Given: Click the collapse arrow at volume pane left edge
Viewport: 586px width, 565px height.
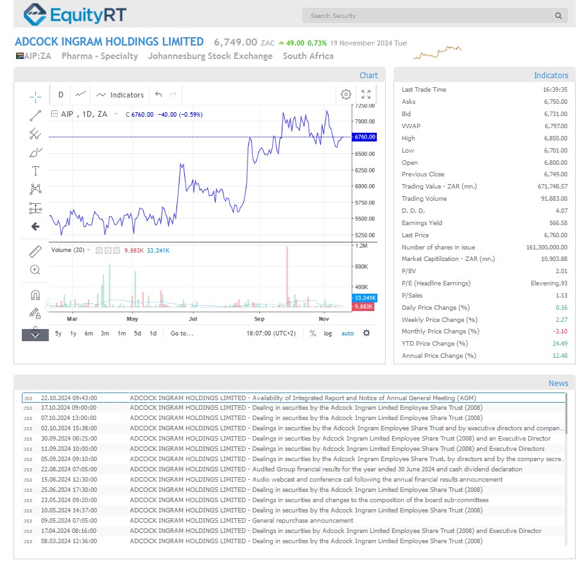Looking at the screenshot, I should pos(47,305).
